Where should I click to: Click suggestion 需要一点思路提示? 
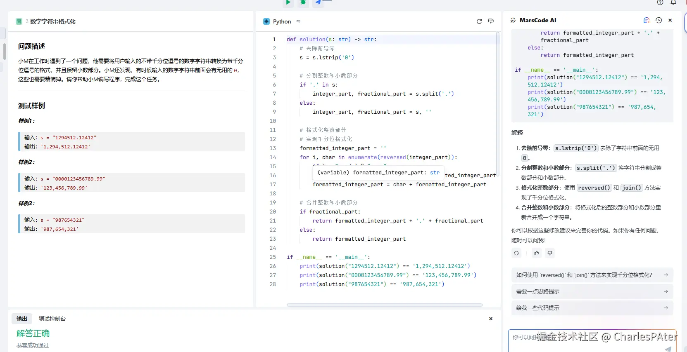(x=592, y=291)
